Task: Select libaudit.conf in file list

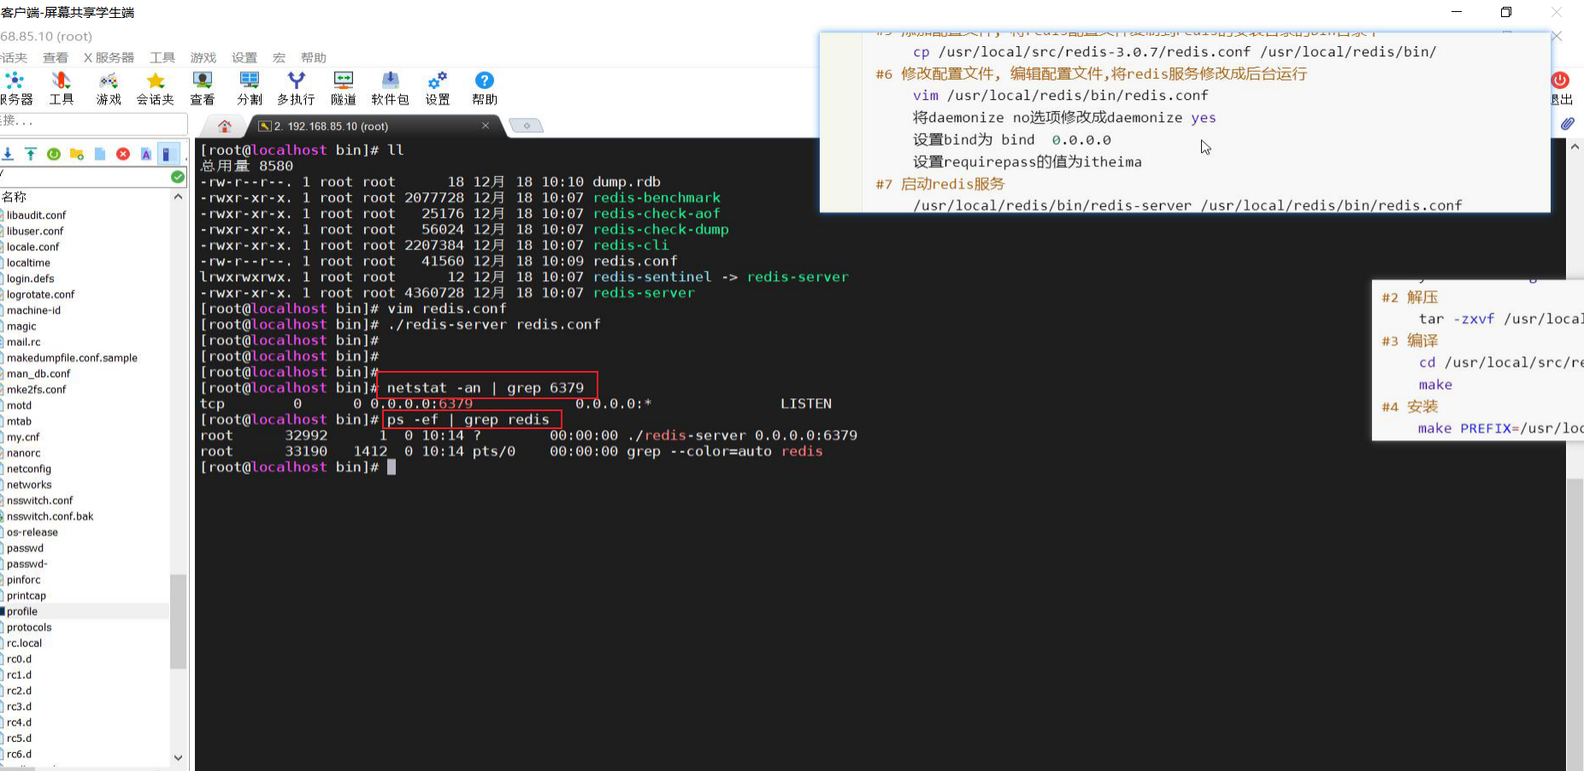Action: click(x=37, y=215)
